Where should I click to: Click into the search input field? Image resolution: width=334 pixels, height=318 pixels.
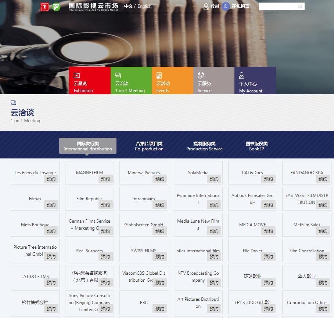[278, 7]
